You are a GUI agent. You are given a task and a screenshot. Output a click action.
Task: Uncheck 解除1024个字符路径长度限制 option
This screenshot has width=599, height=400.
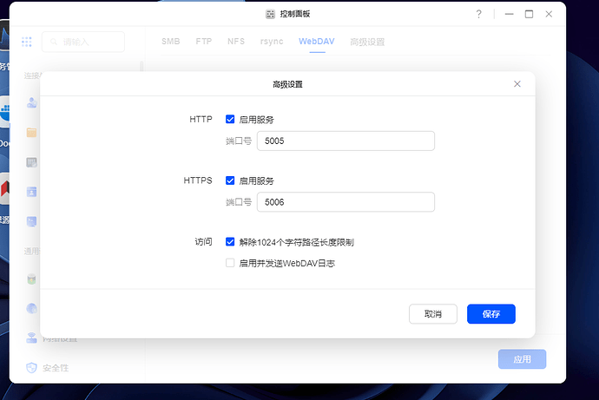point(230,242)
